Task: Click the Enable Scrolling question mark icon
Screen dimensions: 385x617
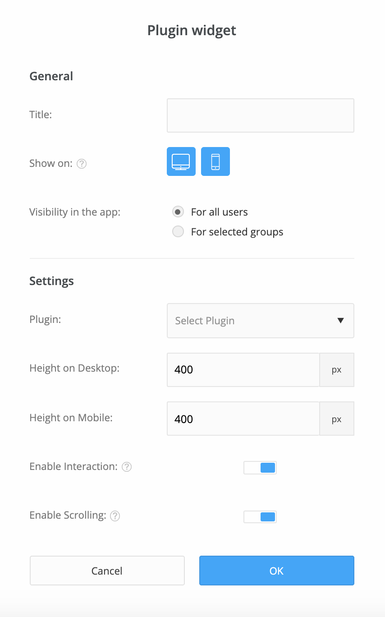Action: point(115,515)
